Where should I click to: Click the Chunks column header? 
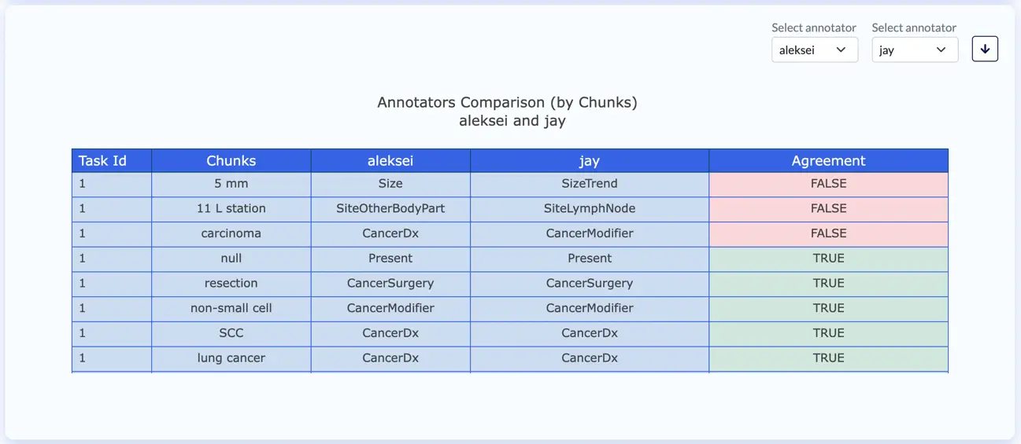pyautogui.click(x=231, y=160)
